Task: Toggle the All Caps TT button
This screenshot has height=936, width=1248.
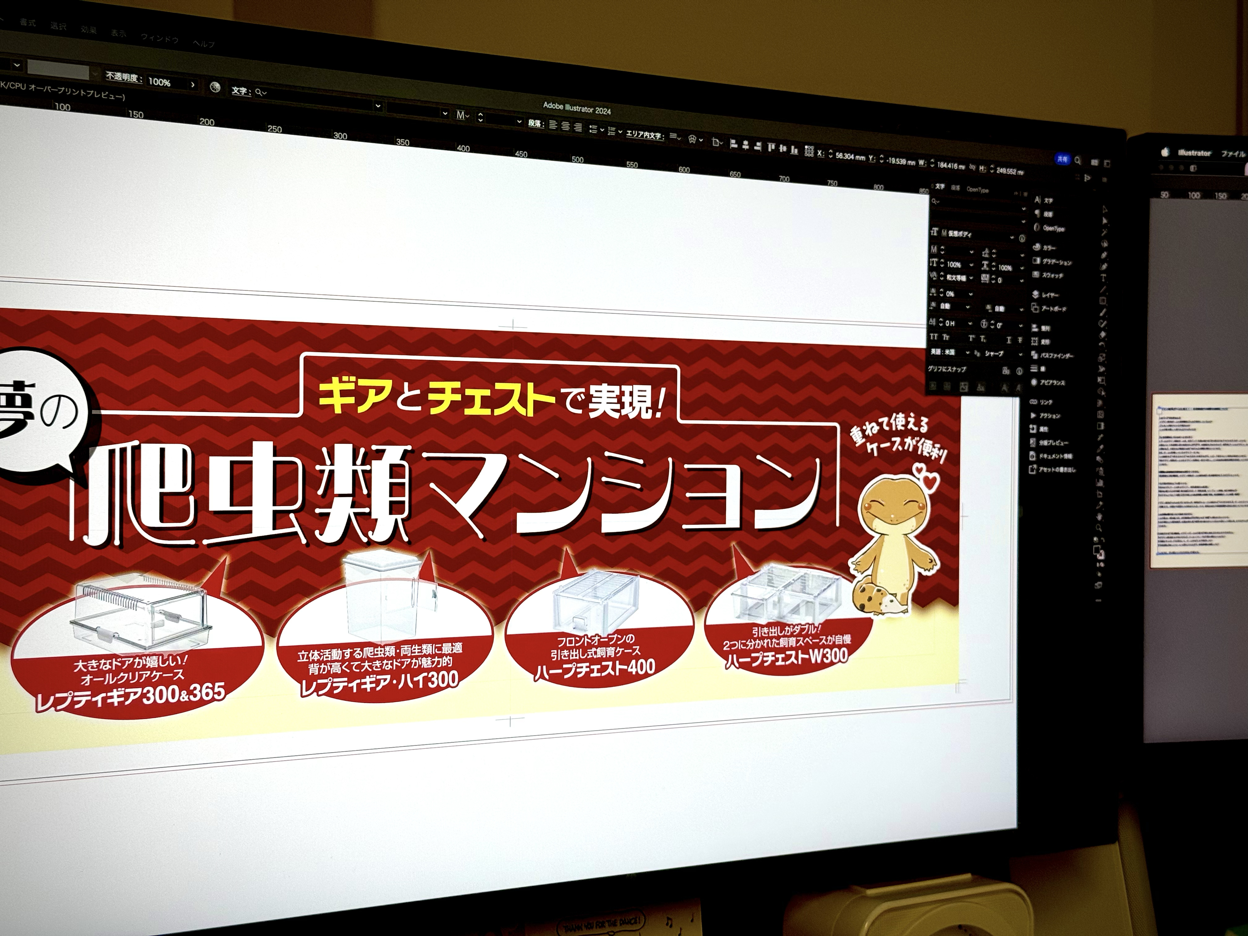Action: pos(933,337)
